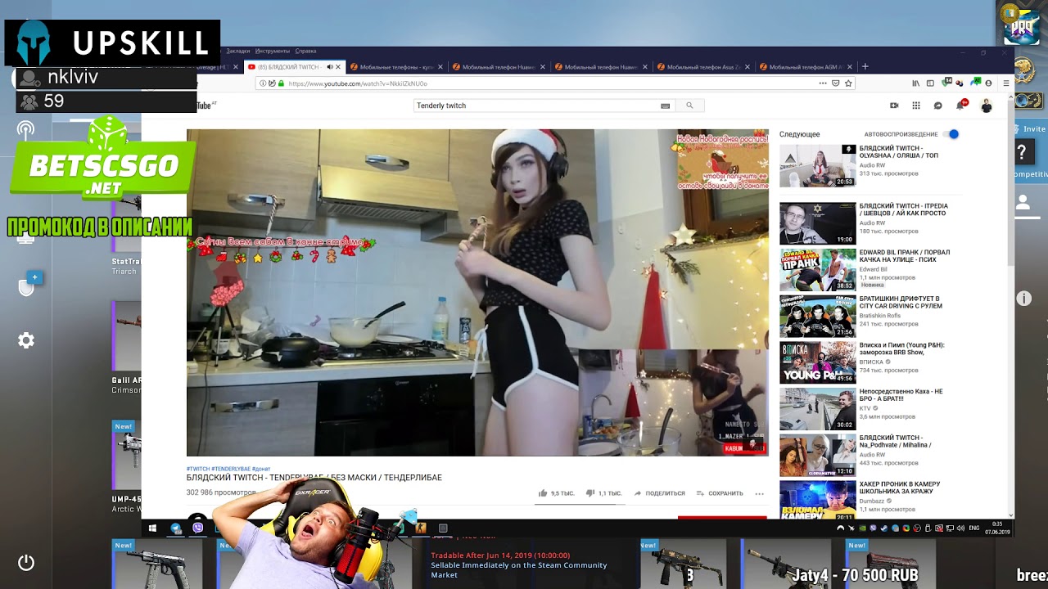The image size is (1048, 589).
Task: Open the OLYASHAA video thumbnail
Action: [817, 166]
